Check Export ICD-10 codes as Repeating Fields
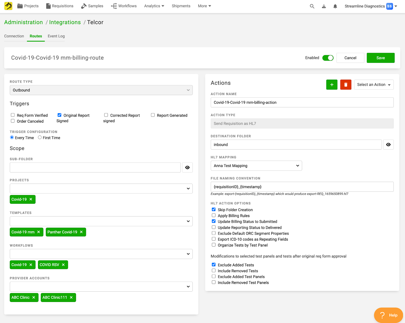405x323 pixels. coord(214,239)
